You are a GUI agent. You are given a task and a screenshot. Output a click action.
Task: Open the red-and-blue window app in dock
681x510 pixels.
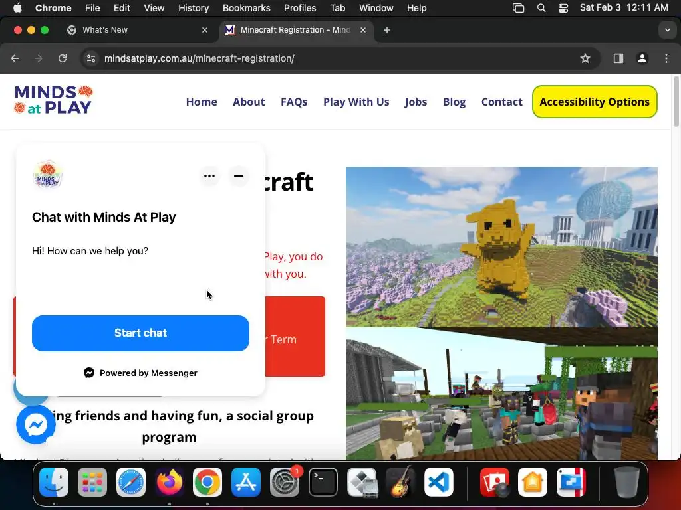tap(571, 482)
